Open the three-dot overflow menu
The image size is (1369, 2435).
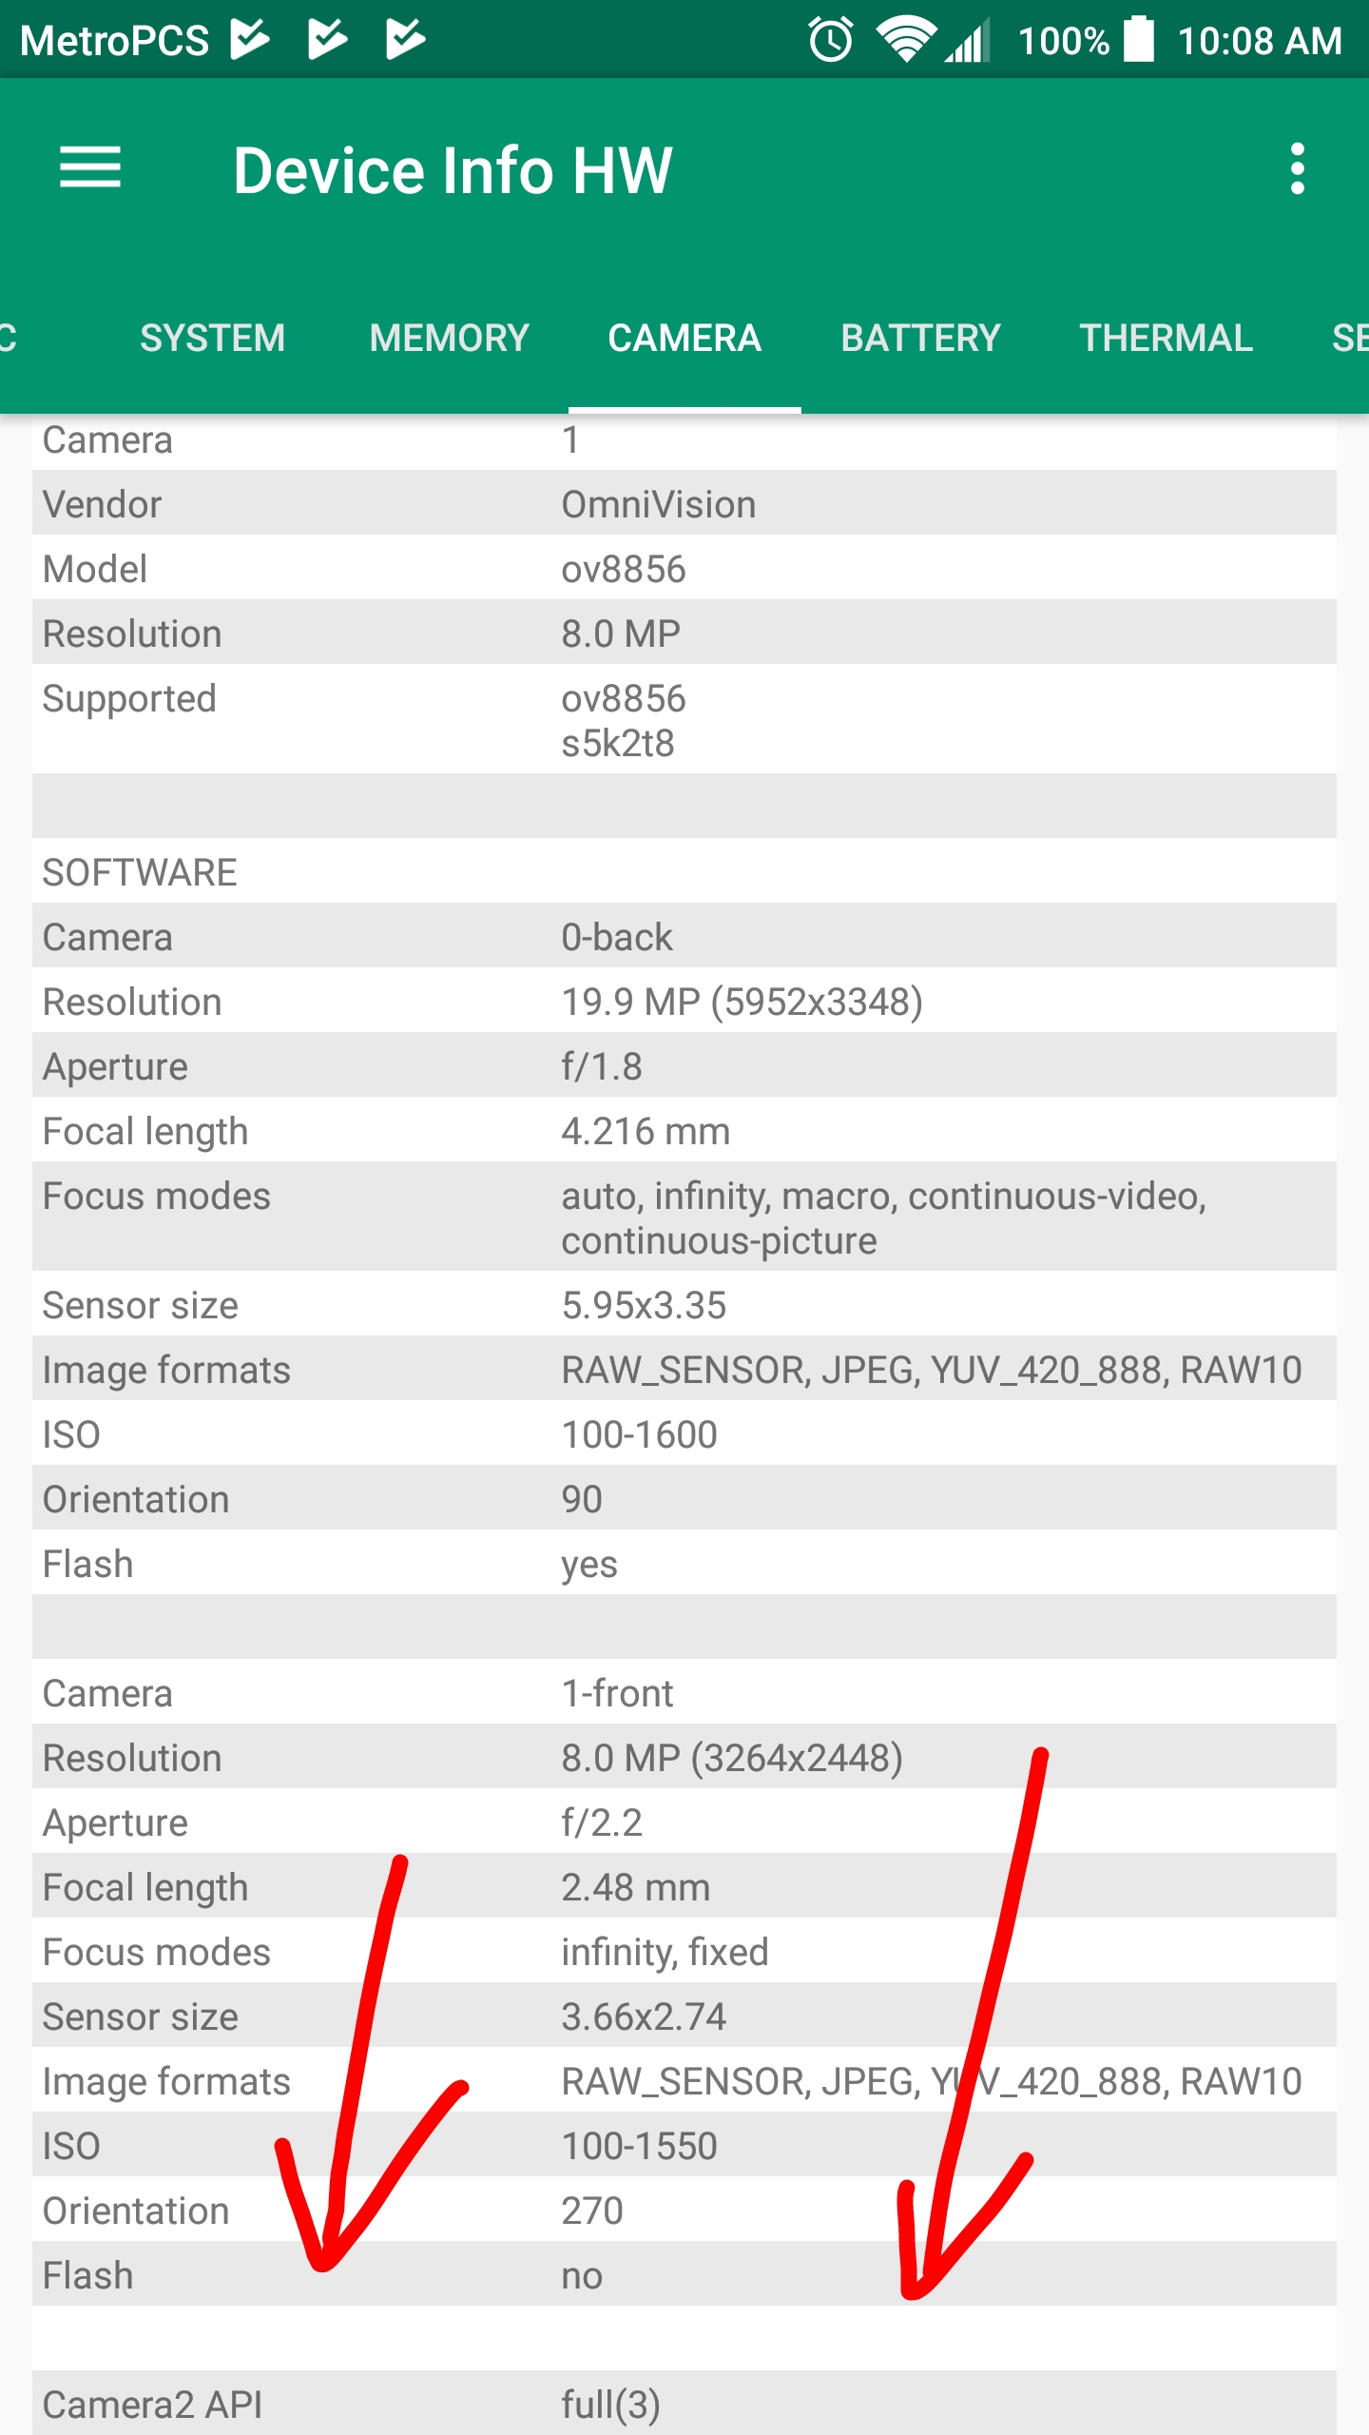click(1297, 169)
